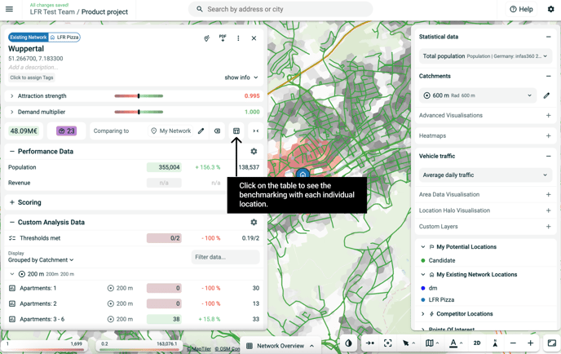This screenshot has height=354, width=561.
Task: Click the Filter data input field
Action: [x=225, y=257]
